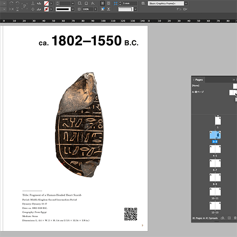Click the drop shadow icon
The image size is (237, 237).
[x=86, y=3]
